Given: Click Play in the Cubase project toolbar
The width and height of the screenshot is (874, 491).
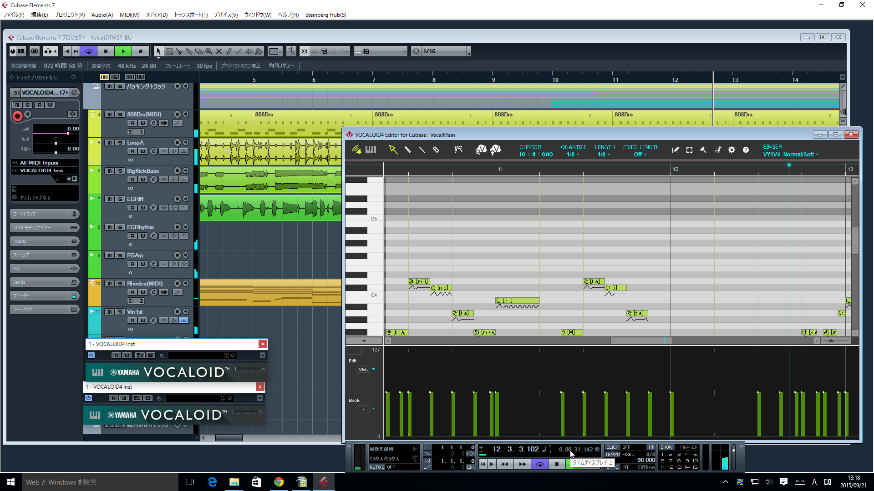Looking at the screenshot, I should [x=123, y=51].
